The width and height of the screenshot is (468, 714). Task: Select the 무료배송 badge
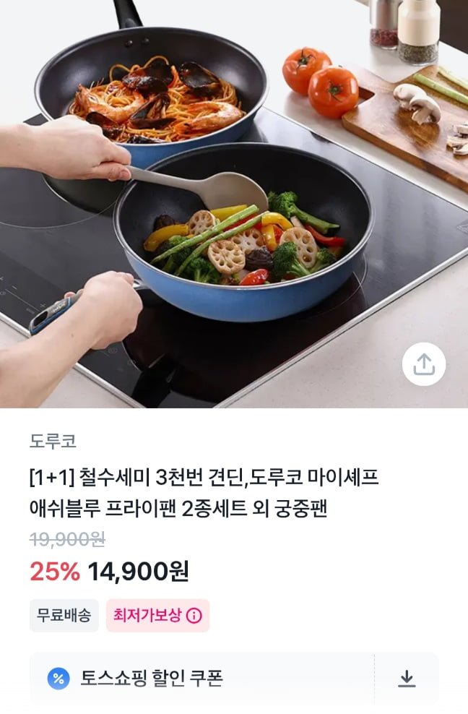coord(64,616)
